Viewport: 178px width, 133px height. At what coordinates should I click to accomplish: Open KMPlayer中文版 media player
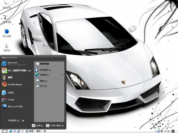pyautogui.click(x=14, y=106)
